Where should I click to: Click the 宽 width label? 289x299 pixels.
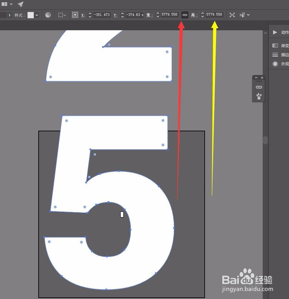149,15
